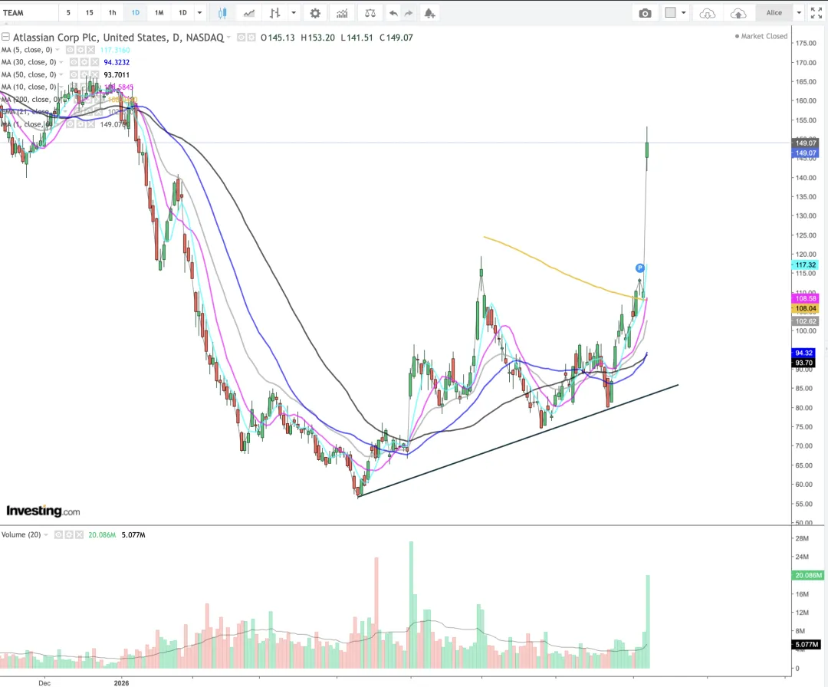Open the MA (50, close, 0) dropdown
The image size is (828, 687).
pos(61,74)
